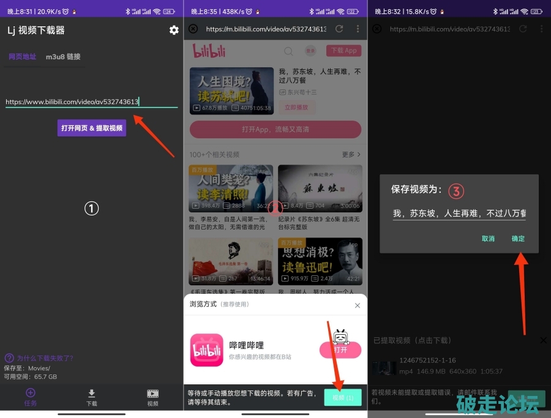Tap the green 视频 (1) extracted button
This screenshot has height=418, width=551.
343,398
